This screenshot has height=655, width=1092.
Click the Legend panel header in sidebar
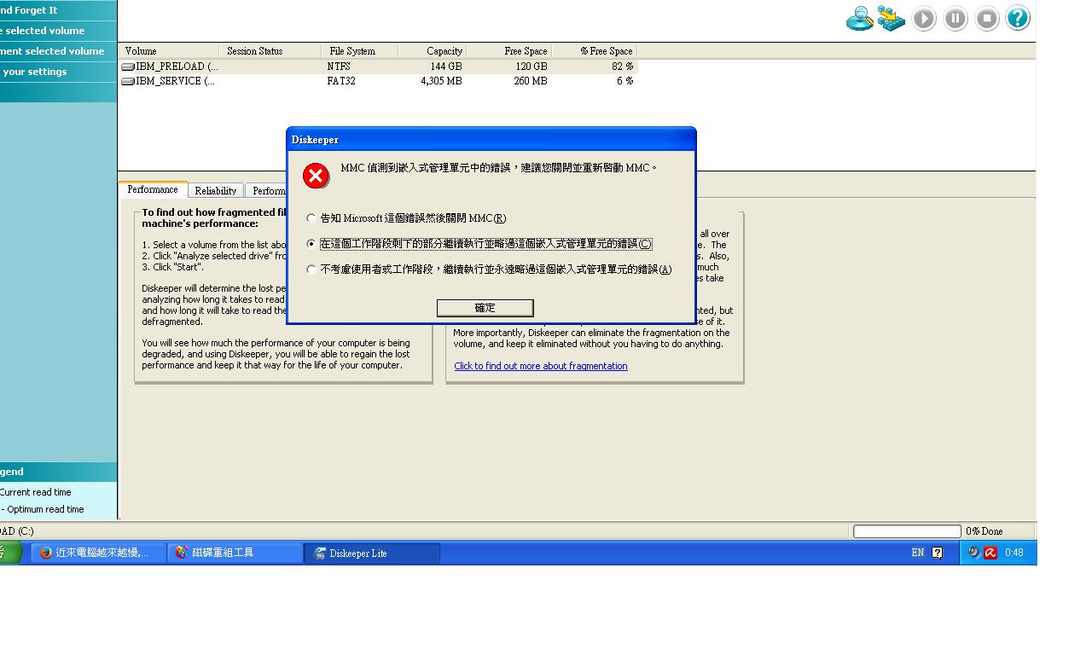58,472
